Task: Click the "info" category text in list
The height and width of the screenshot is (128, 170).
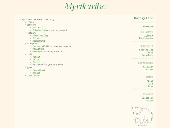Action: click(x=30, y=54)
